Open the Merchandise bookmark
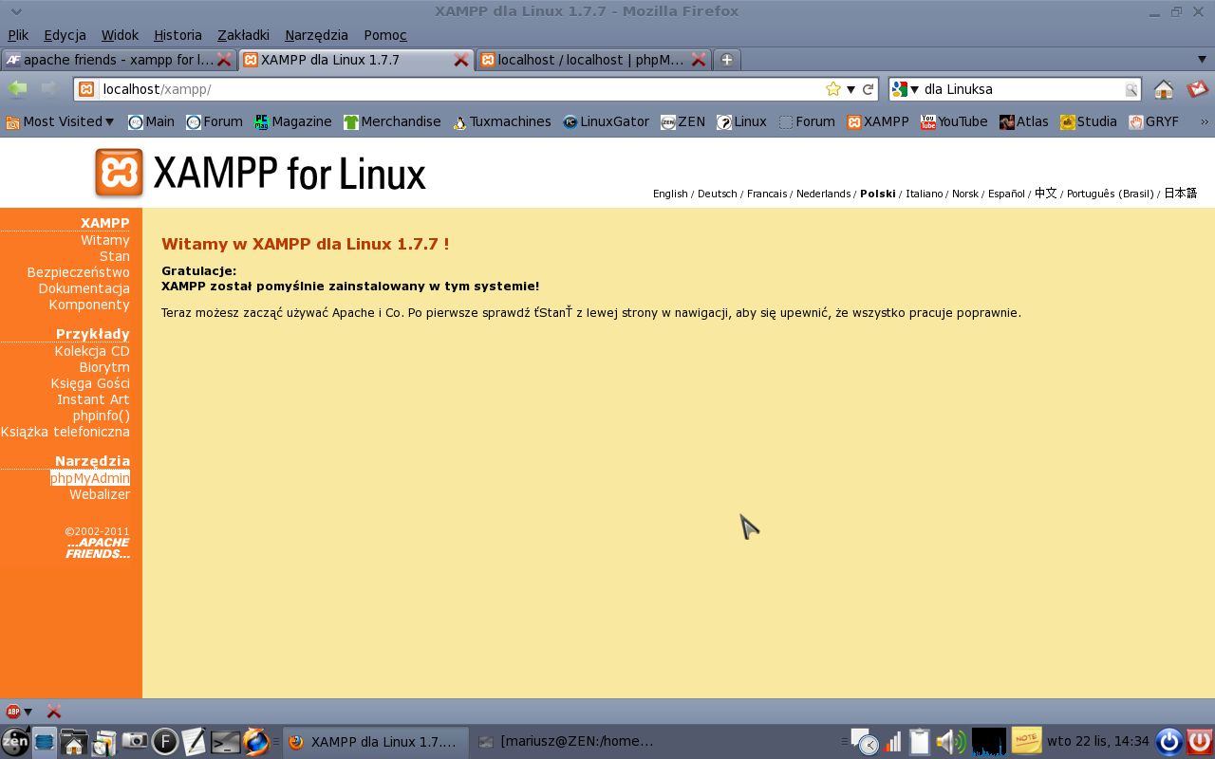 (x=392, y=121)
